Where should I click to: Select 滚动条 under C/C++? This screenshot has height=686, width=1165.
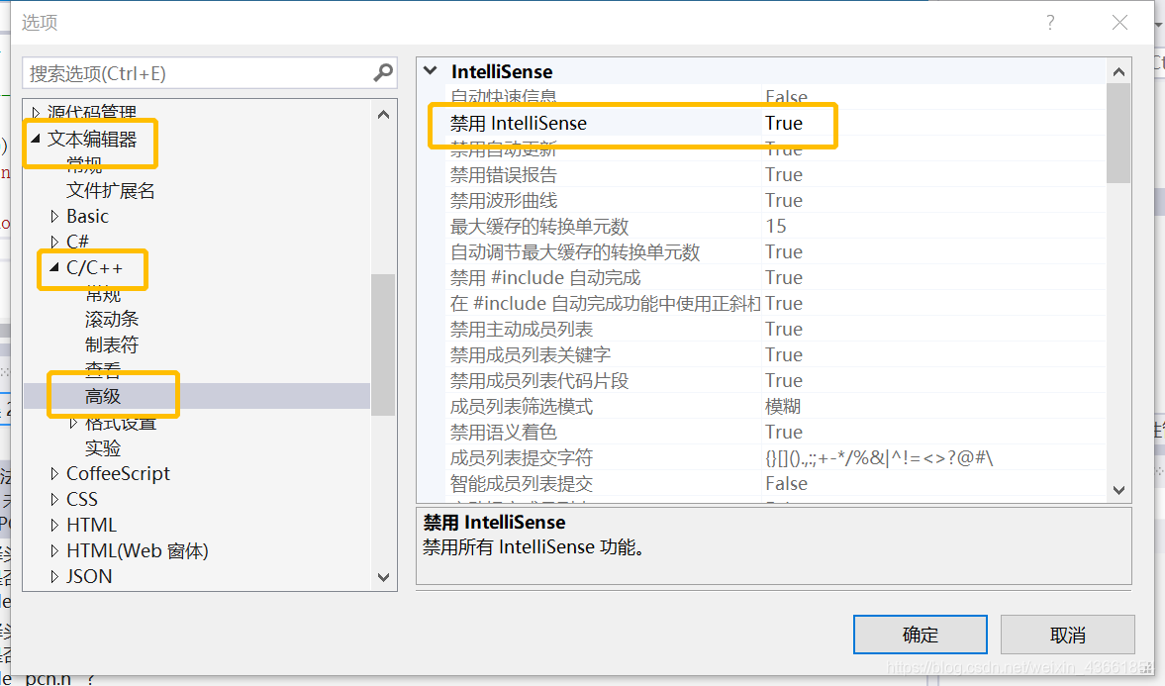112,319
